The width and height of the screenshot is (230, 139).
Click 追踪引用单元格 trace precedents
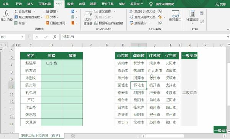[x=143, y=11]
